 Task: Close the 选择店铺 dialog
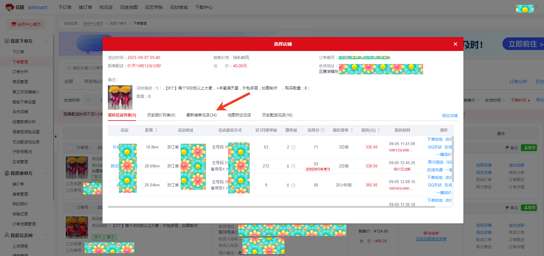(455, 44)
